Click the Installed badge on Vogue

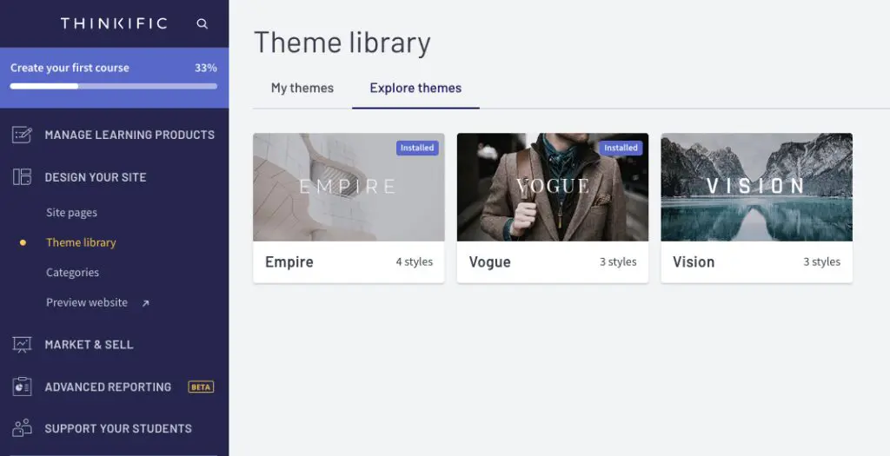click(x=621, y=148)
